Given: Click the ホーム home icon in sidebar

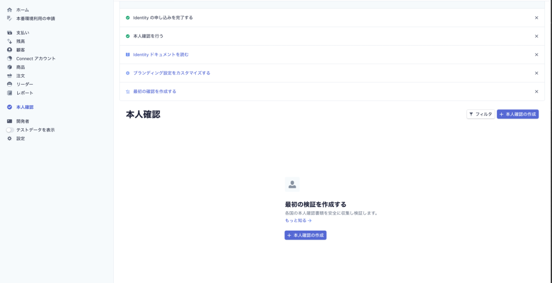Looking at the screenshot, I should 9,10.
